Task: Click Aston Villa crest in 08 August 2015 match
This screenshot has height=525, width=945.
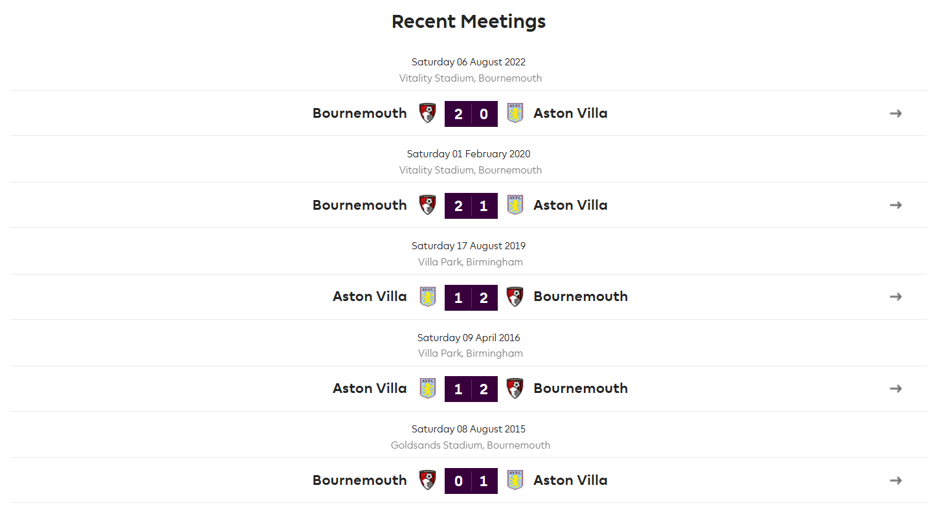Action: click(515, 480)
